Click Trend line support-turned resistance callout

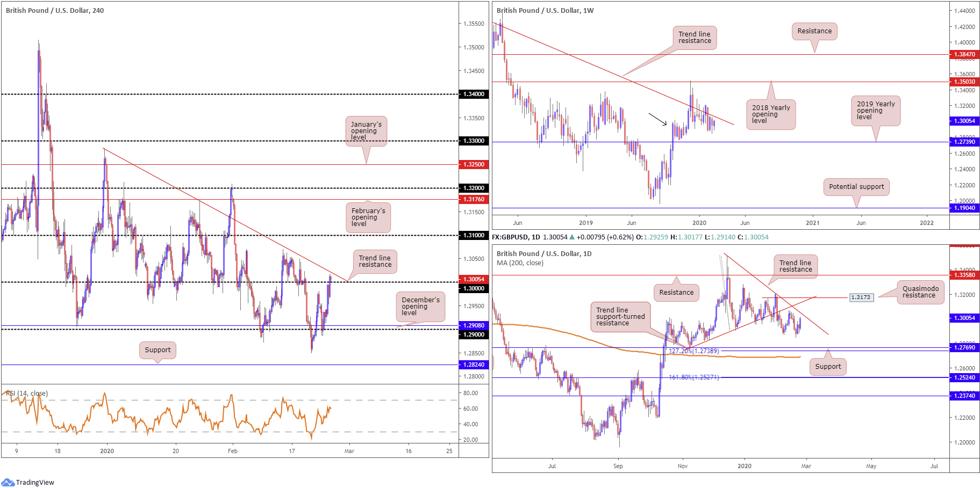point(620,317)
